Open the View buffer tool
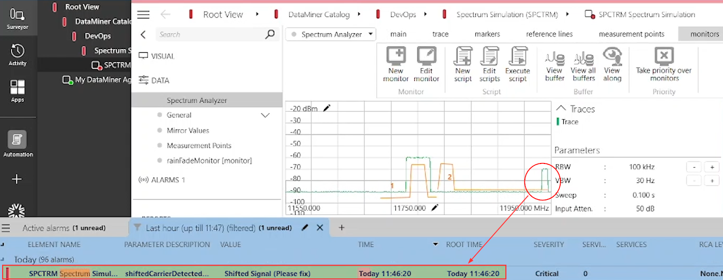This screenshot has height=280, width=723. click(555, 57)
